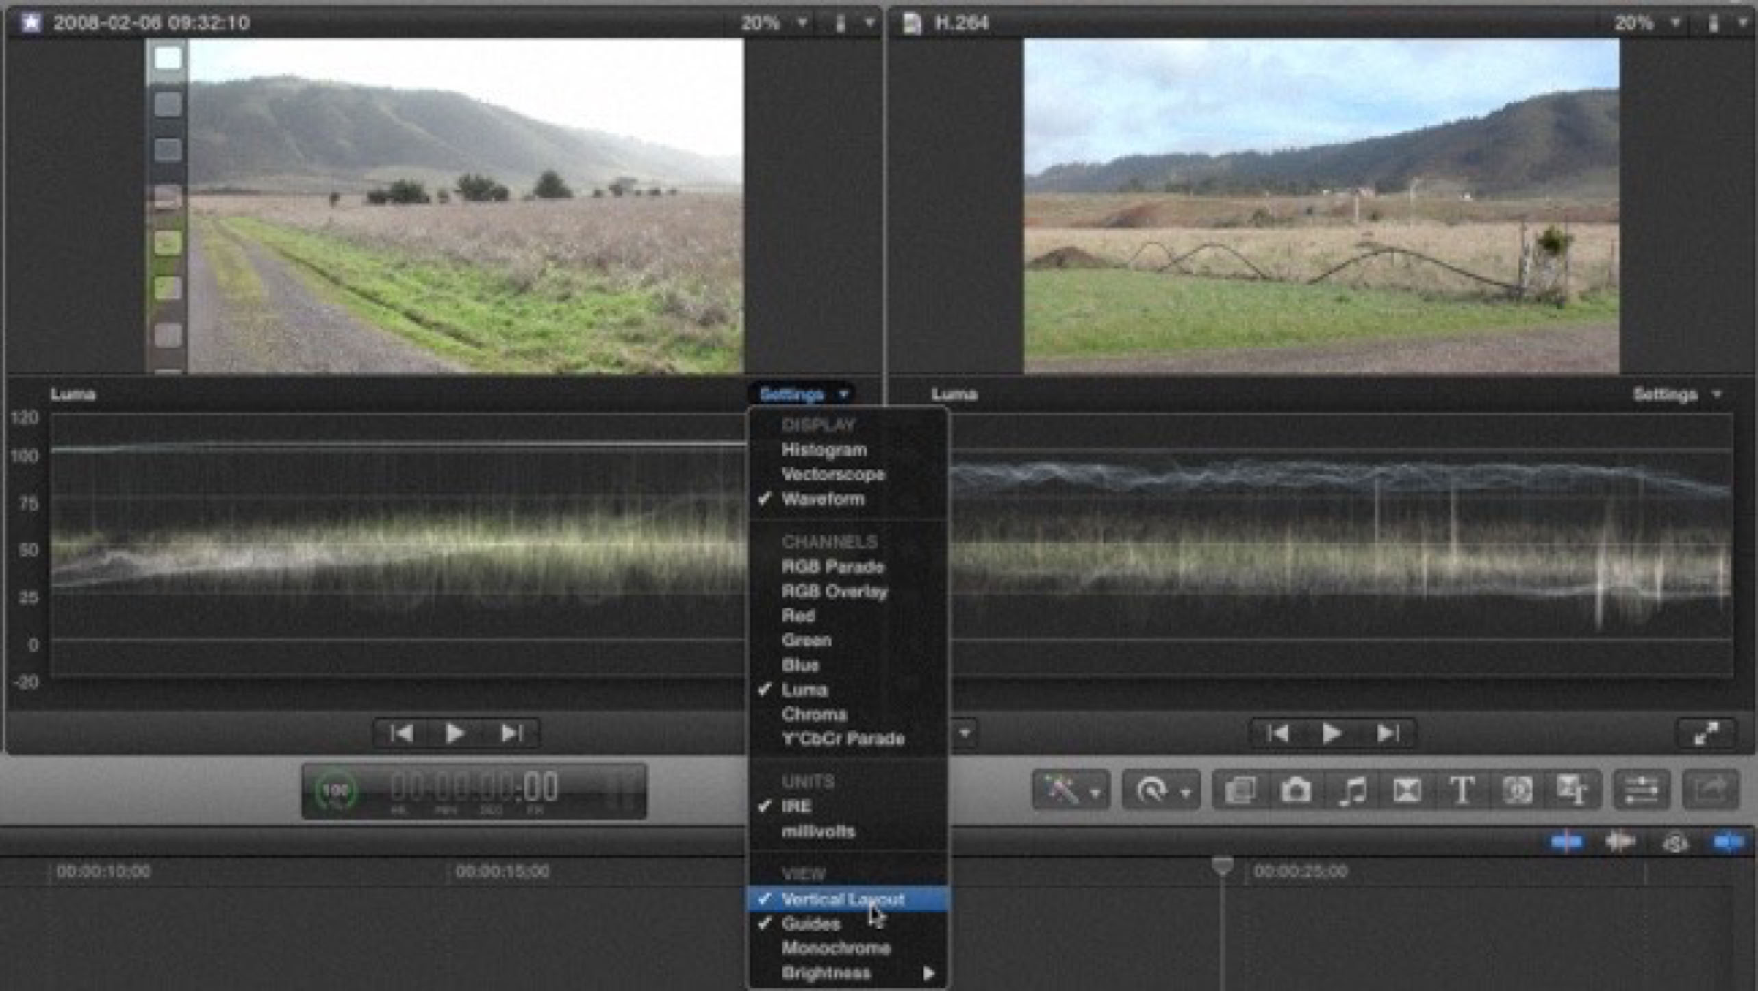Open the Photos browser camera icon
This screenshot has width=1758, height=991.
click(x=1295, y=791)
